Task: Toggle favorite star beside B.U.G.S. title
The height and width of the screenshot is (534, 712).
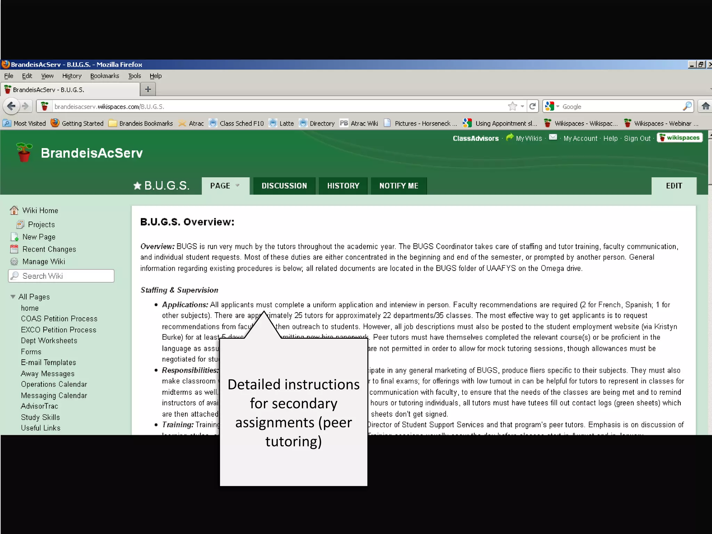Action: (137, 186)
